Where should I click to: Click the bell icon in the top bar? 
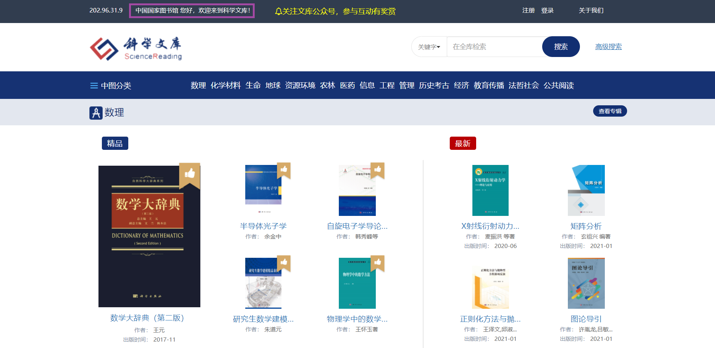(x=278, y=12)
